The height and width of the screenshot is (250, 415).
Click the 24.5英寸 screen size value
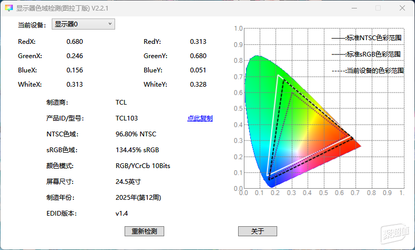pos(128,182)
